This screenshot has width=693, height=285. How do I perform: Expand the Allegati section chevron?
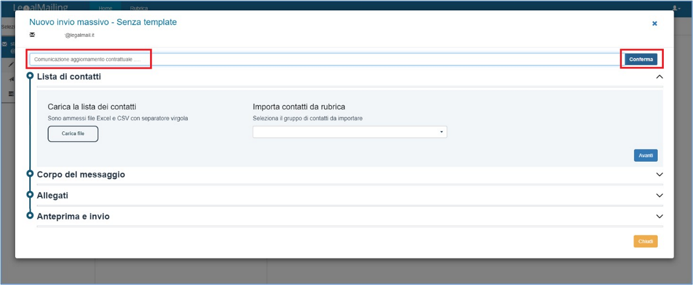659,195
